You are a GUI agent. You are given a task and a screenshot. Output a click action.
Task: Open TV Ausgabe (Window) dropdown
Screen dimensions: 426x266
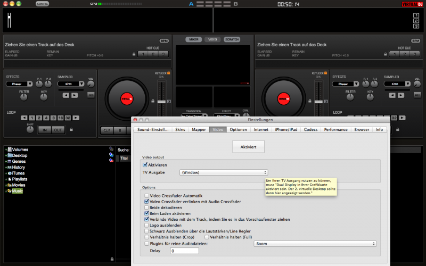(224, 172)
